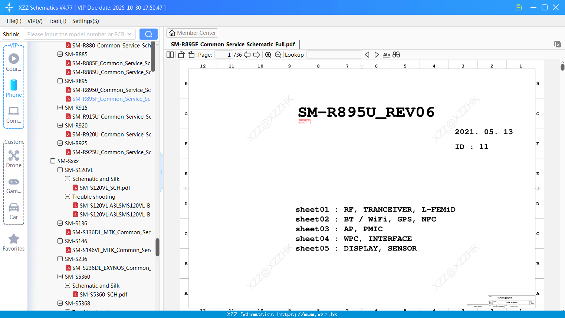This screenshot has height=318, width=565.
Task: Collapse Trouble shooting folder
Action: coord(68,196)
